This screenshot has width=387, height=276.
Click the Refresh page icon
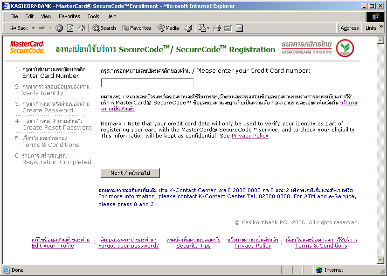tap(70, 28)
